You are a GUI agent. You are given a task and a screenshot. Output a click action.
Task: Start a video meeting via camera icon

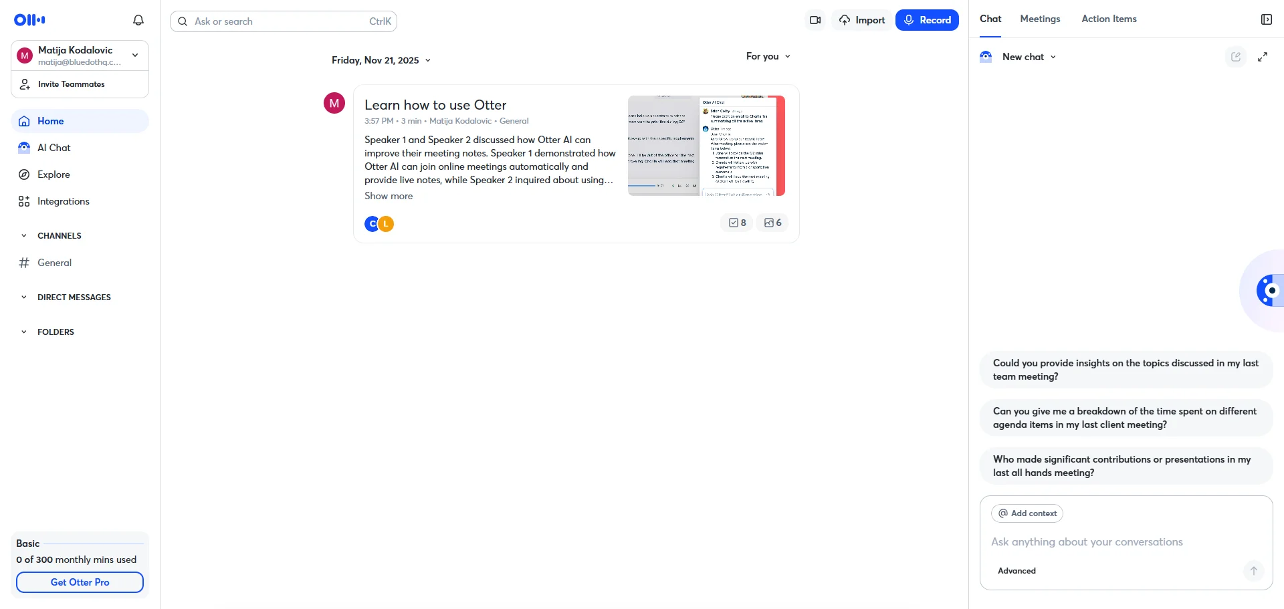point(815,20)
